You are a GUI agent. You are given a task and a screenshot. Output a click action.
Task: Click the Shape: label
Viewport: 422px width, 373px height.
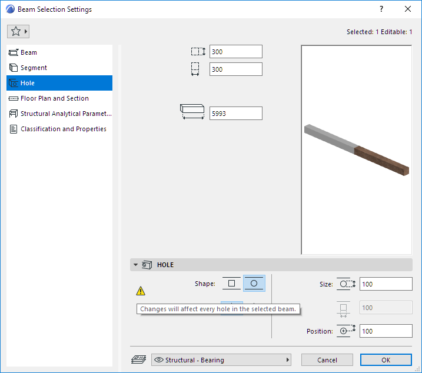point(205,284)
